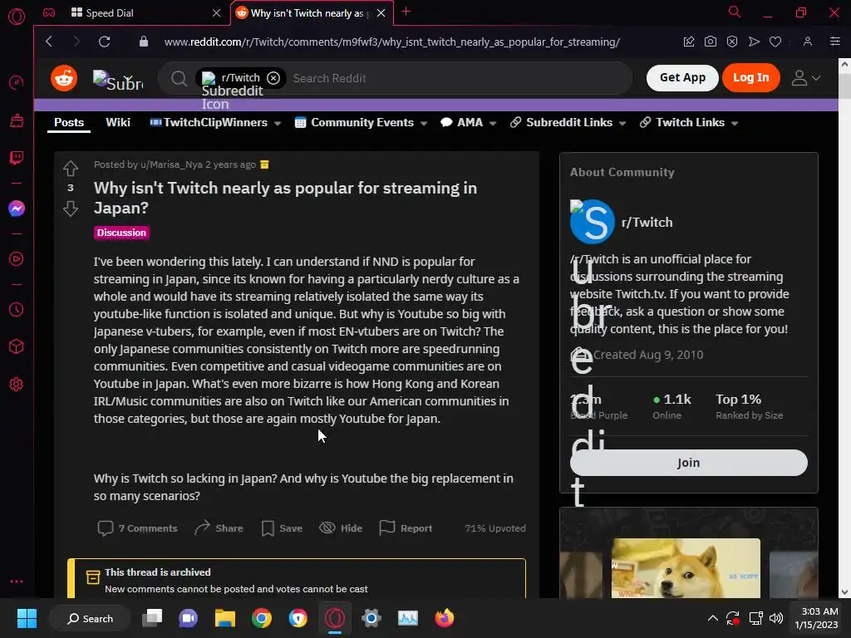Close the Reddit Twitch tab
The height and width of the screenshot is (638, 851).
[x=381, y=12]
